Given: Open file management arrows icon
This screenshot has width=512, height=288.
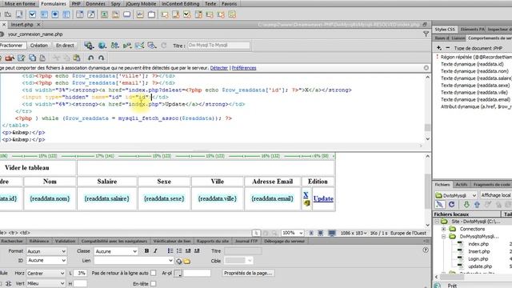Looking at the screenshot, I should (114, 46).
